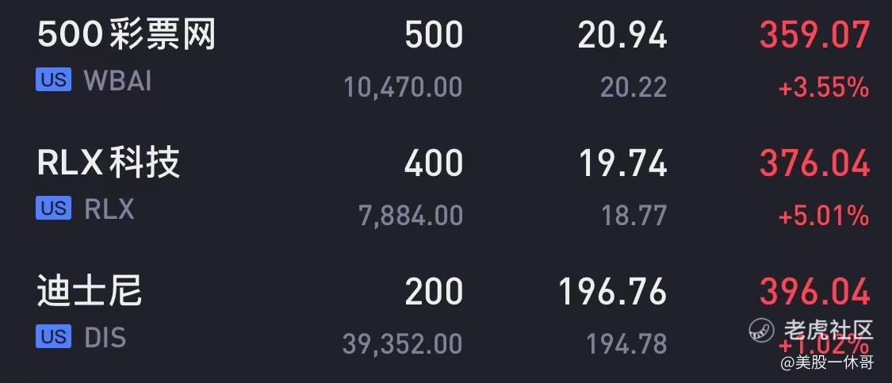The width and height of the screenshot is (892, 383).
Task: Tap the 400 share quantity
Action: tap(433, 163)
